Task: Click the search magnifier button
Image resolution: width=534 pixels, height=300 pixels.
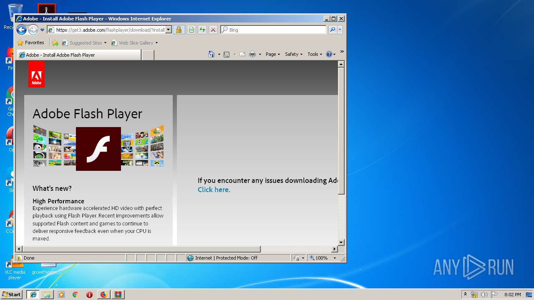Action: click(332, 30)
